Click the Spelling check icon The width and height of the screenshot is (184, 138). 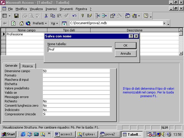click(38, 16)
